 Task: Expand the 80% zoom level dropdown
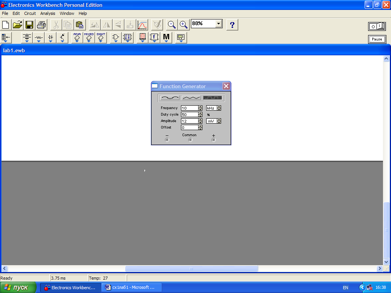tap(218, 24)
